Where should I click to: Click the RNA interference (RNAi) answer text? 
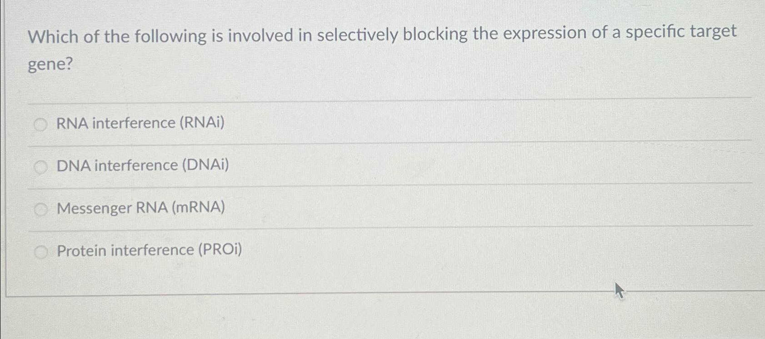pos(141,123)
